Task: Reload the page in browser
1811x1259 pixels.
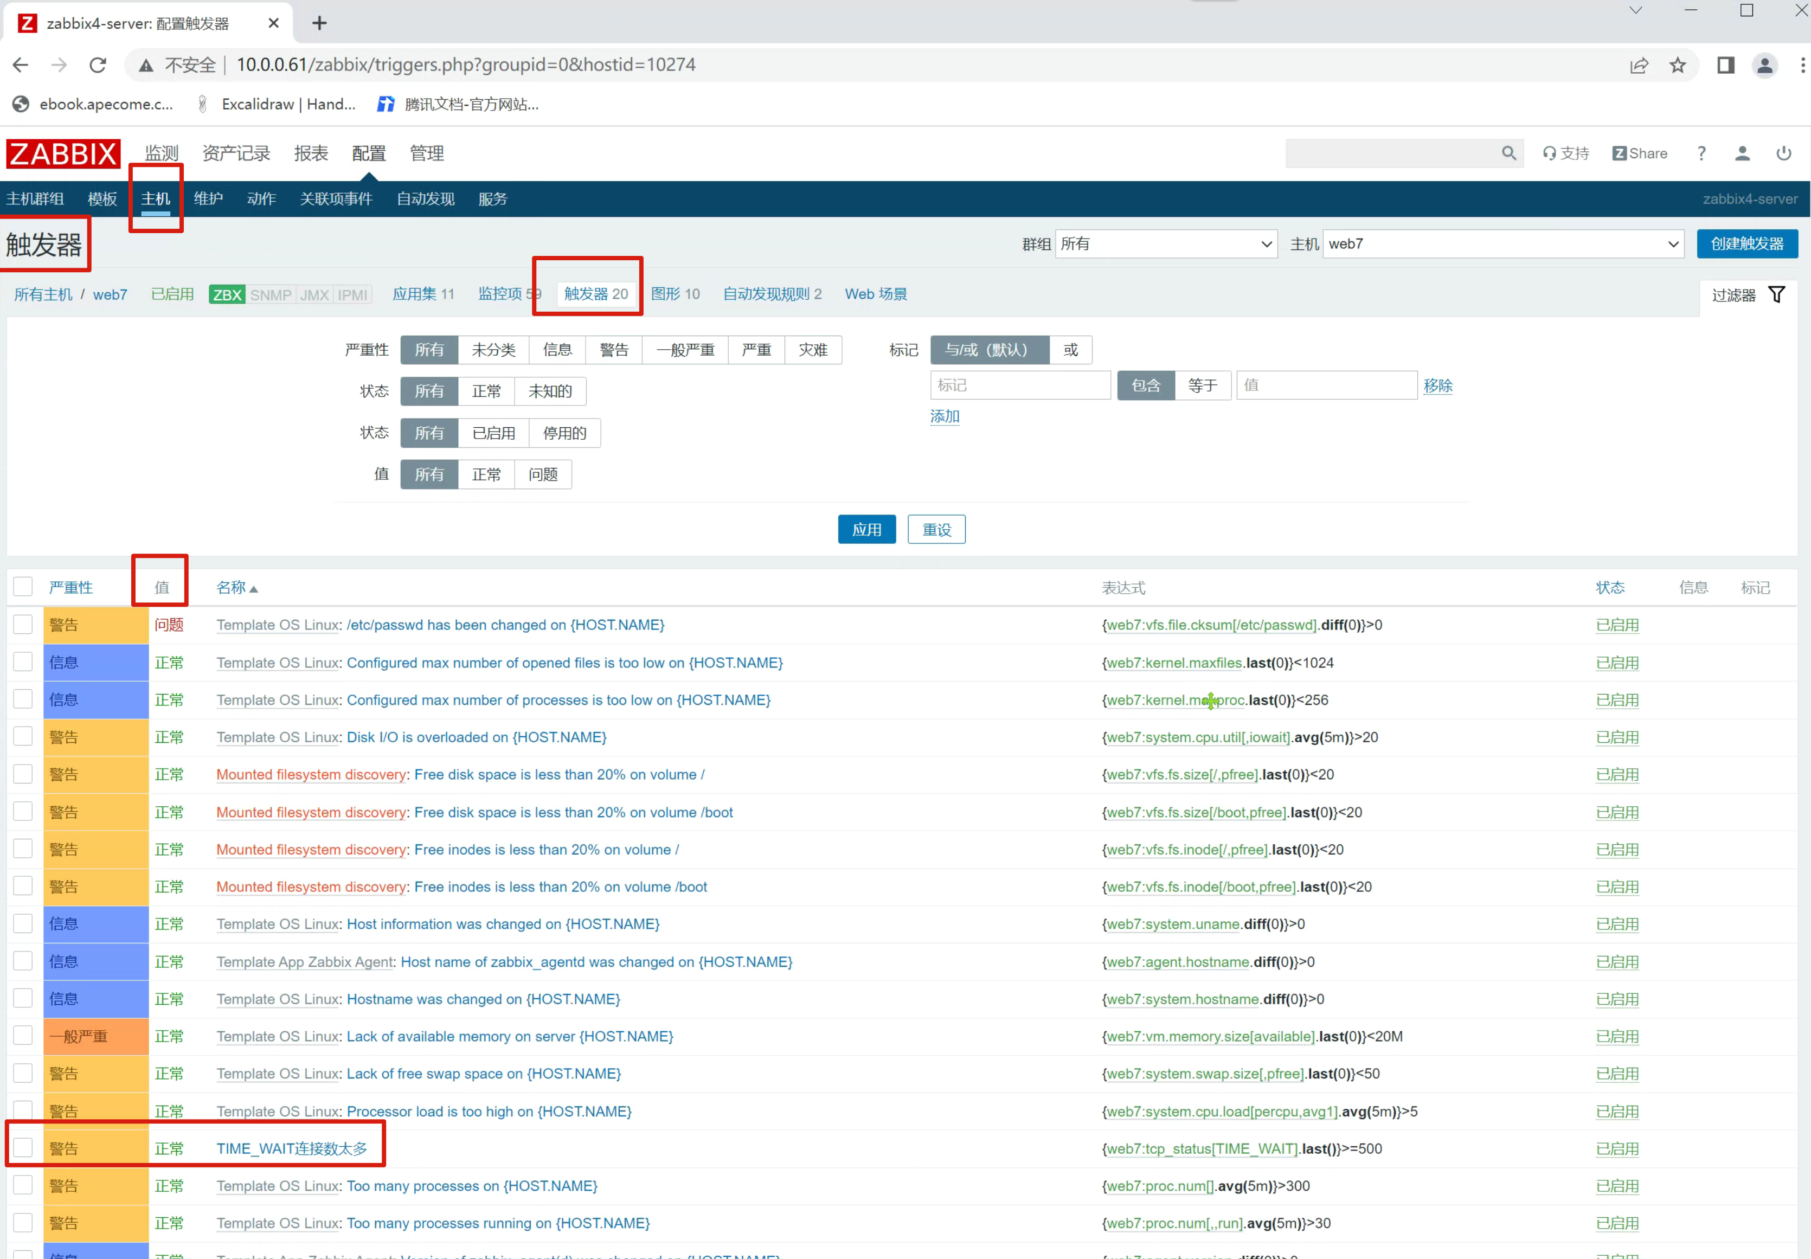Action: [x=98, y=66]
